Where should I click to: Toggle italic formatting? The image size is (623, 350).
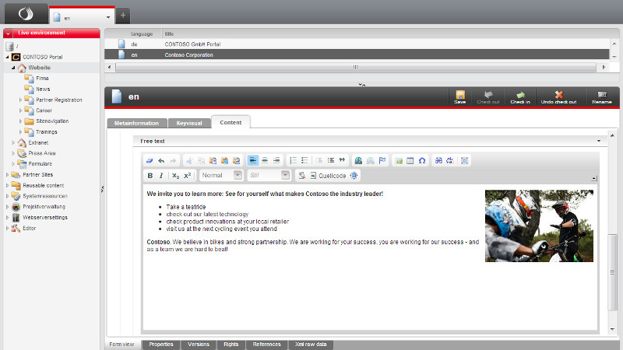tap(161, 176)
